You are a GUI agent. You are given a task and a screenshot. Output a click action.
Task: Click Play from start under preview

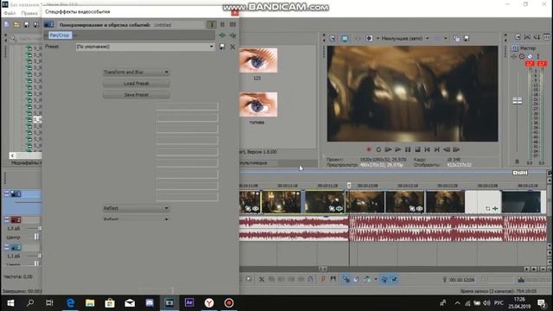point(388,149)
